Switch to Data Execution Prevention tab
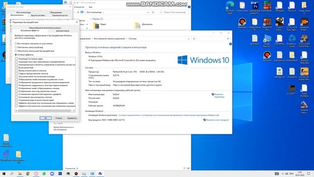The image size is (314, 177). point(45,28)
